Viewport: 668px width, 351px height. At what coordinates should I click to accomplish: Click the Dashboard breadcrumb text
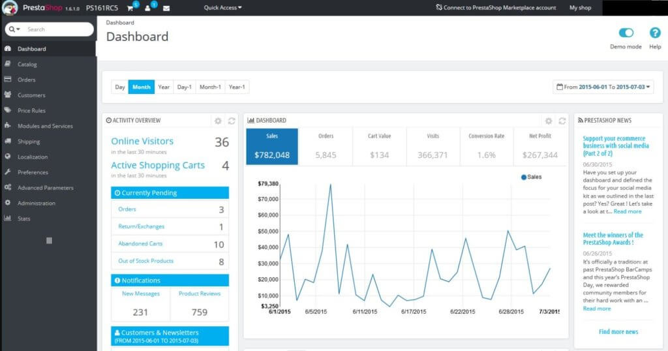(x=120, y=23)
